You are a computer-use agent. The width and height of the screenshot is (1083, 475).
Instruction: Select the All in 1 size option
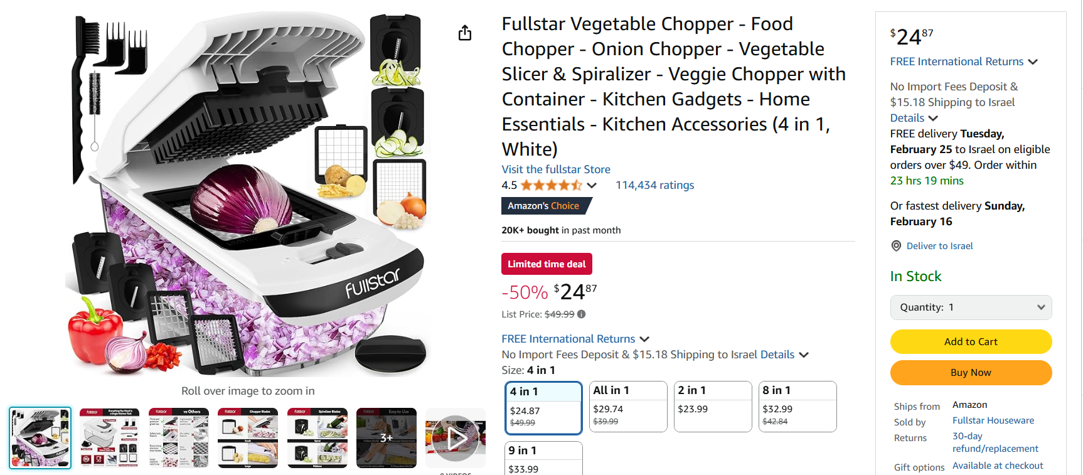(628, 407)
